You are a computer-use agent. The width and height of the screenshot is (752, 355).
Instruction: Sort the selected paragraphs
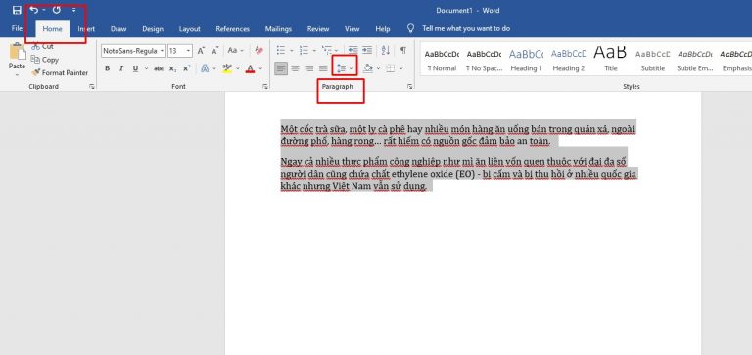(x=385, y=50)
